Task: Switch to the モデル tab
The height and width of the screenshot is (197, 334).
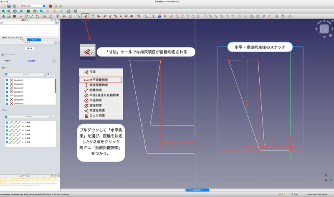Action: [23, 40]
